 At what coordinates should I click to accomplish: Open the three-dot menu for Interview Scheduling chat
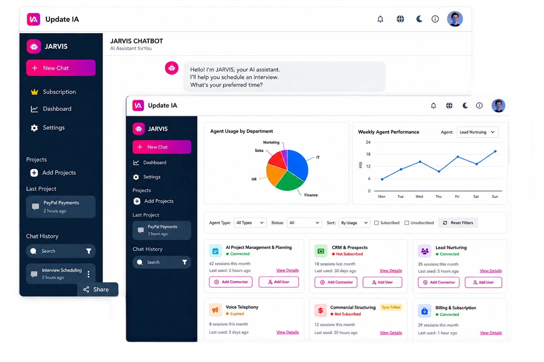point(89,274)
